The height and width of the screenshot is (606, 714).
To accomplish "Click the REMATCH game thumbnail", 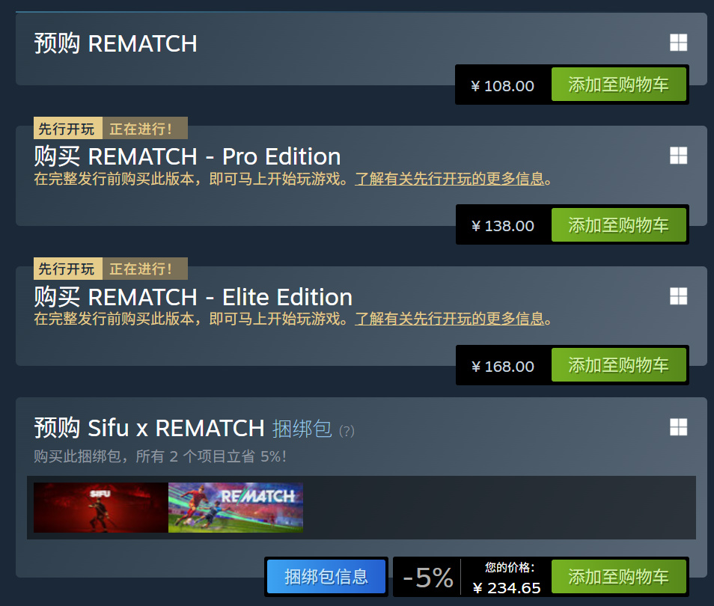I will [236, 508].
